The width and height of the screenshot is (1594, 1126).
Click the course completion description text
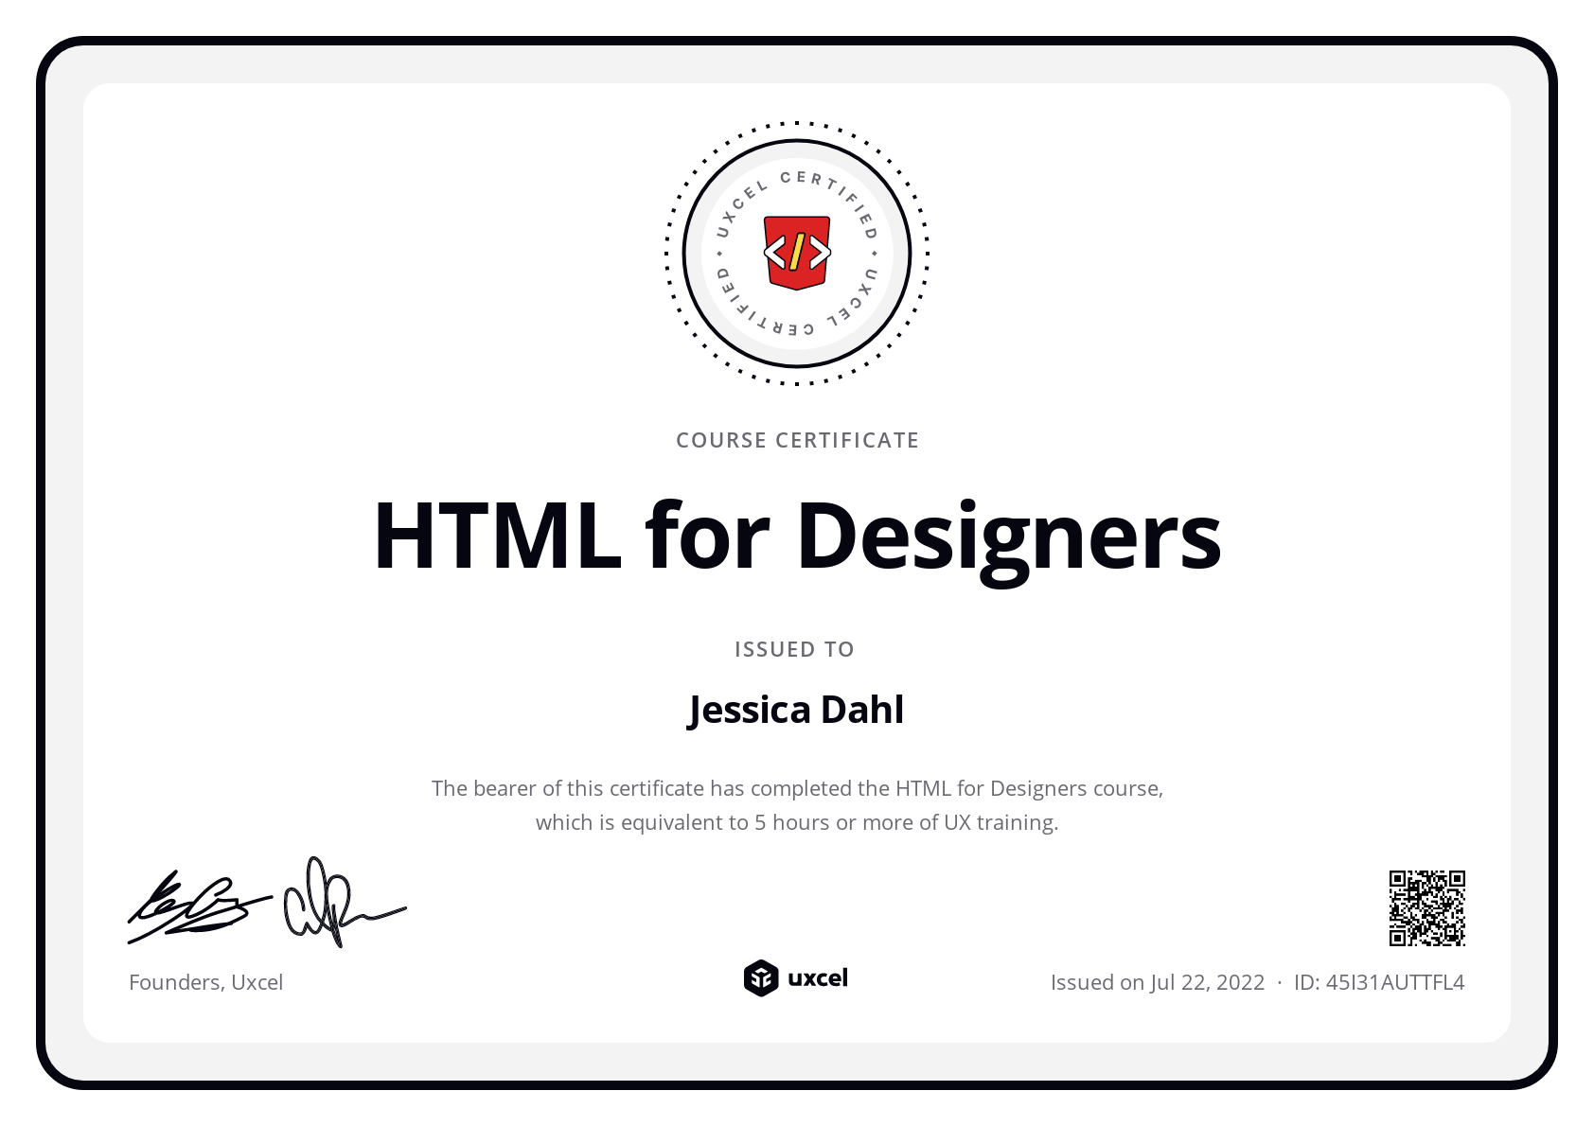point(798,804)
